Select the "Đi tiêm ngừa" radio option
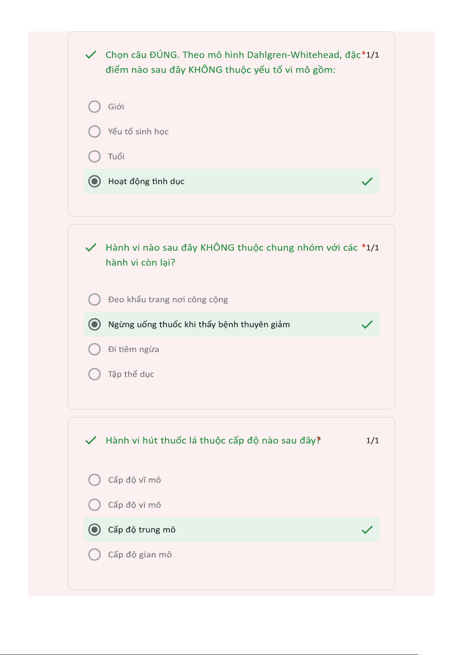The height and width of the screenshot is (655, 463). point(94,349)
